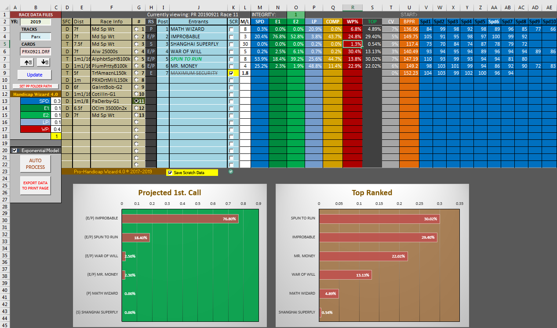Click the select-all corner of the sheet
The height and width of the screenshot is (328, 557).
click(x=4, y=7)
